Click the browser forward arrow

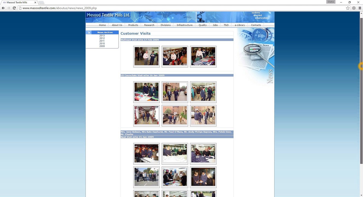[x=9, y=8]
